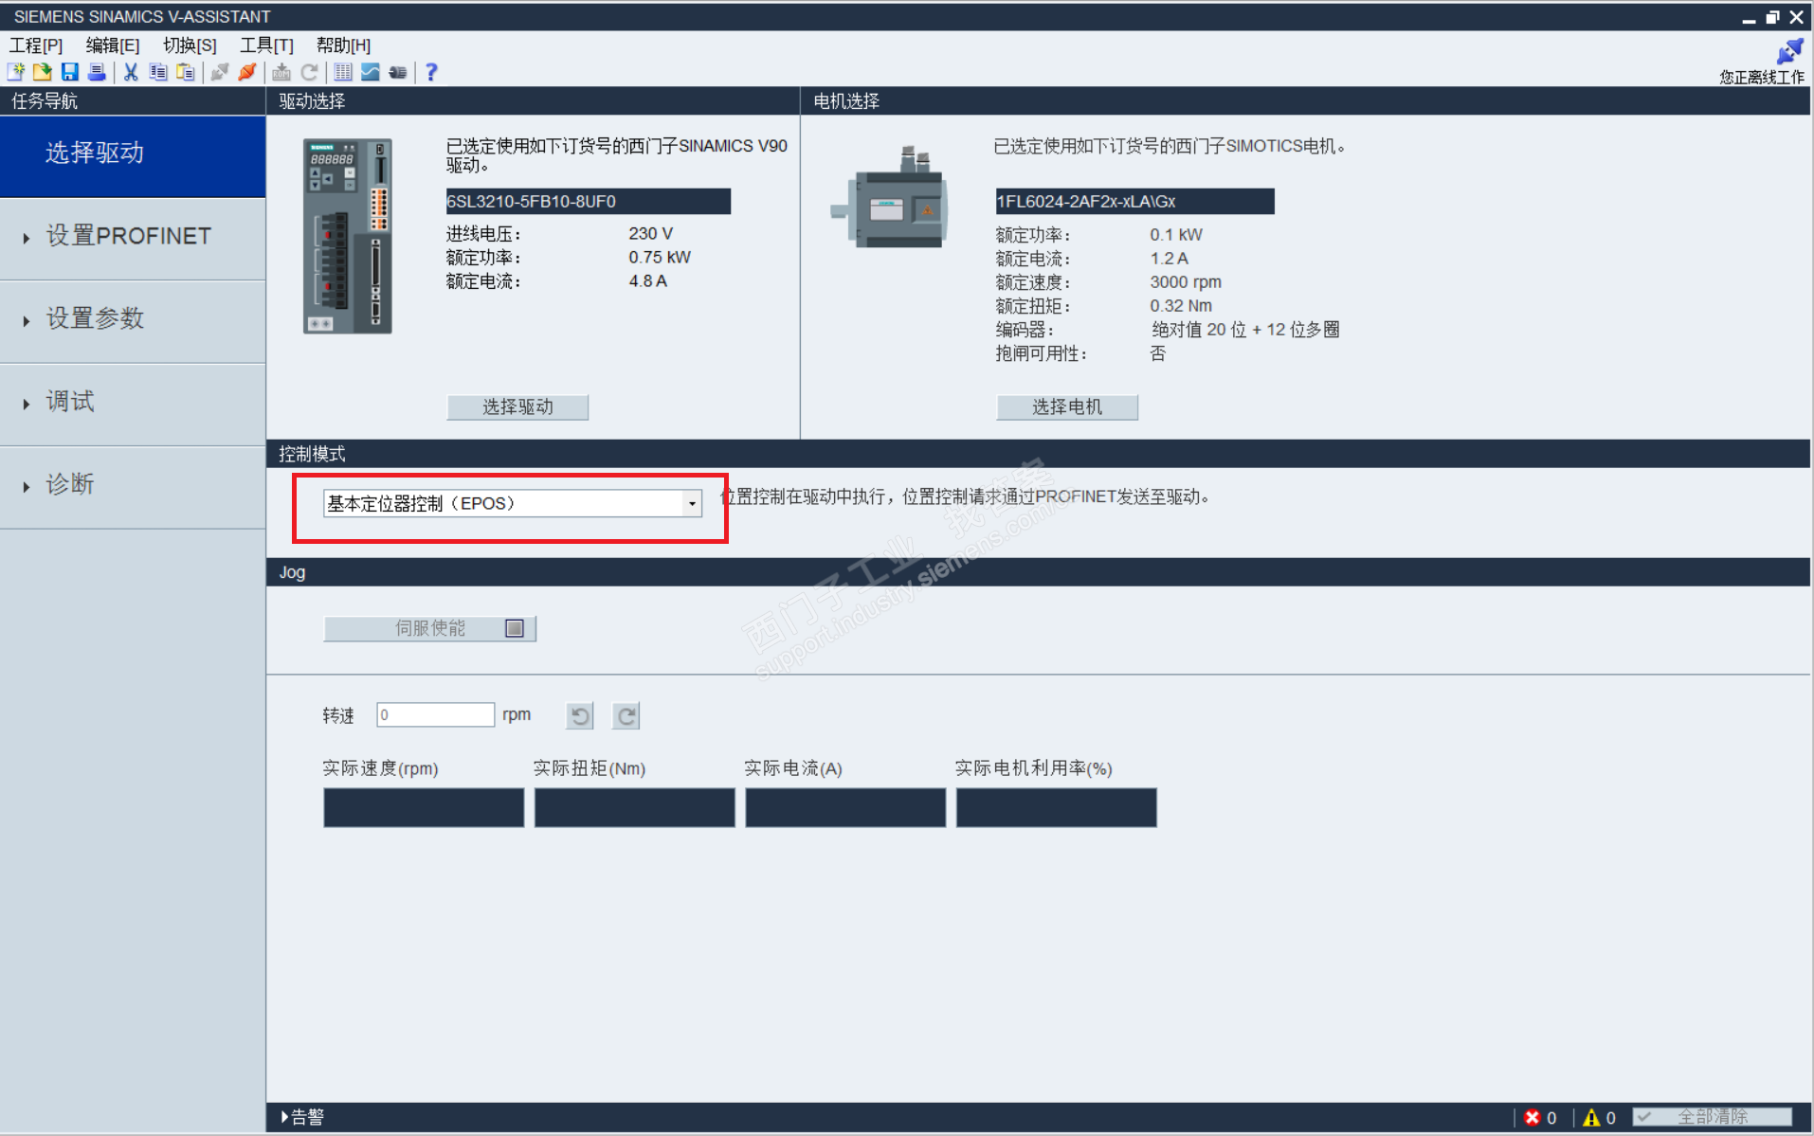Click the drive rated power value 0.75 kW
The height and width of the screenshot is (1136, 1814).
[660, 258]
